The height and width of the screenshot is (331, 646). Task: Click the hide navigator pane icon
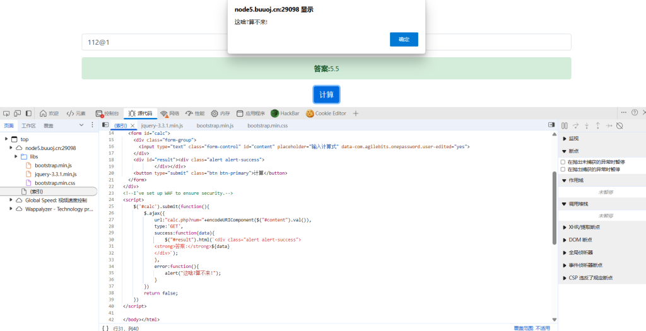[x=105, y=125]
